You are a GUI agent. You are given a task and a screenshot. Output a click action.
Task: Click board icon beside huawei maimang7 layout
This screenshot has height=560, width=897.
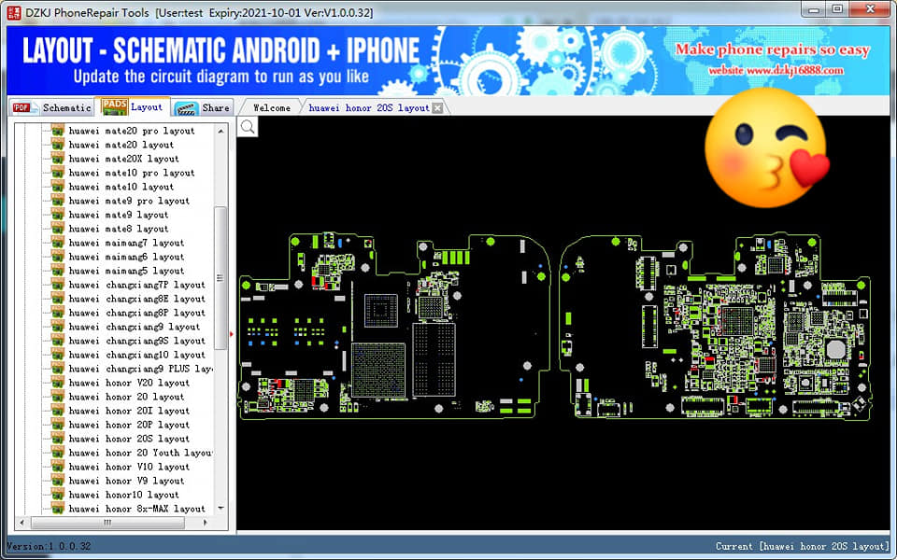(57, 243)
